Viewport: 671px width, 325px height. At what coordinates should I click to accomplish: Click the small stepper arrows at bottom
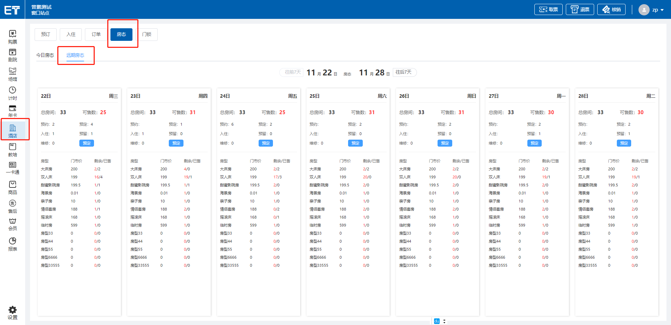(444, 321)
